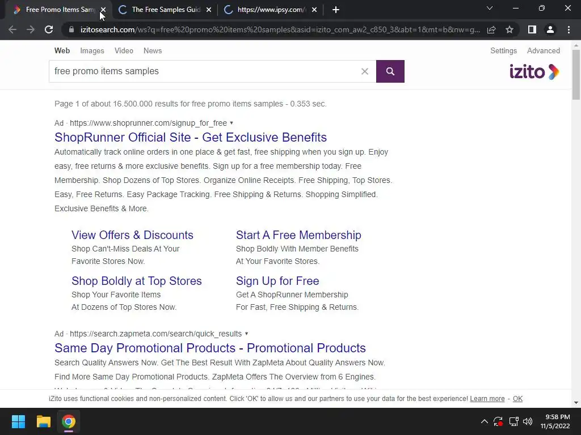581x435 pixels.
Task: Open the Windows Start menu
Action: tap(18, 421)
